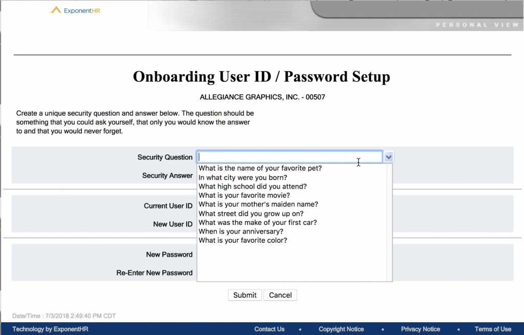Select "What is the name of your favorite pet?"
Image resolution: width=524 pixels, height=335 pixels.
[260, 168]
